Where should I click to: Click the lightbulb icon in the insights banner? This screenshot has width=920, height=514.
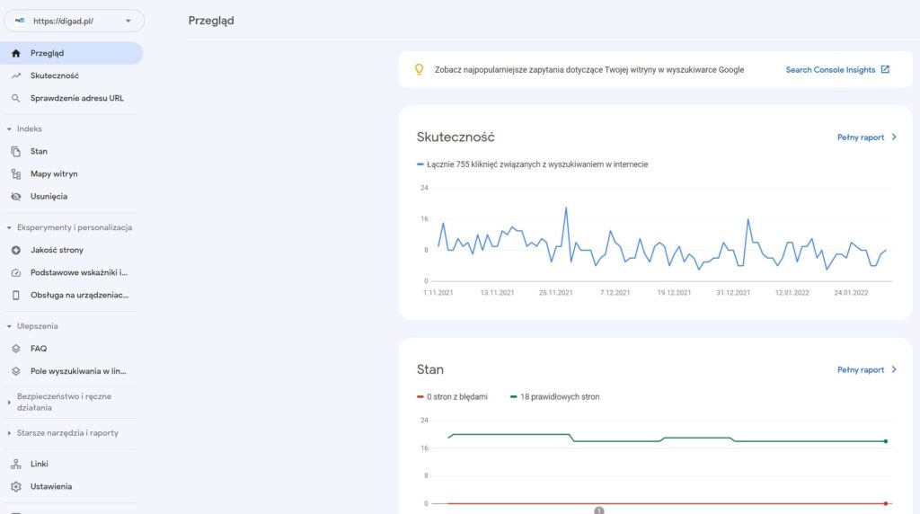click(x=419, y=69)
